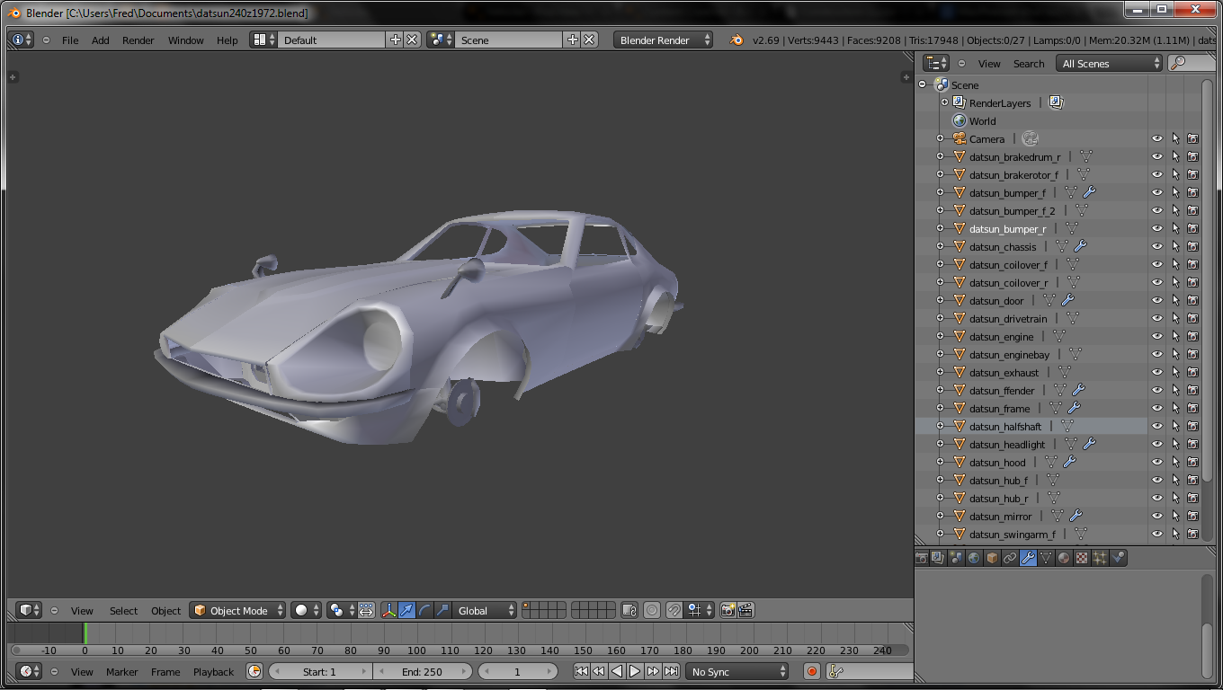Click the OpenGL render image camera icon

click(728, 610)
